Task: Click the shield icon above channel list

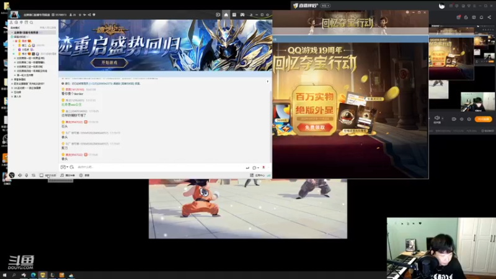Action: 21,22
